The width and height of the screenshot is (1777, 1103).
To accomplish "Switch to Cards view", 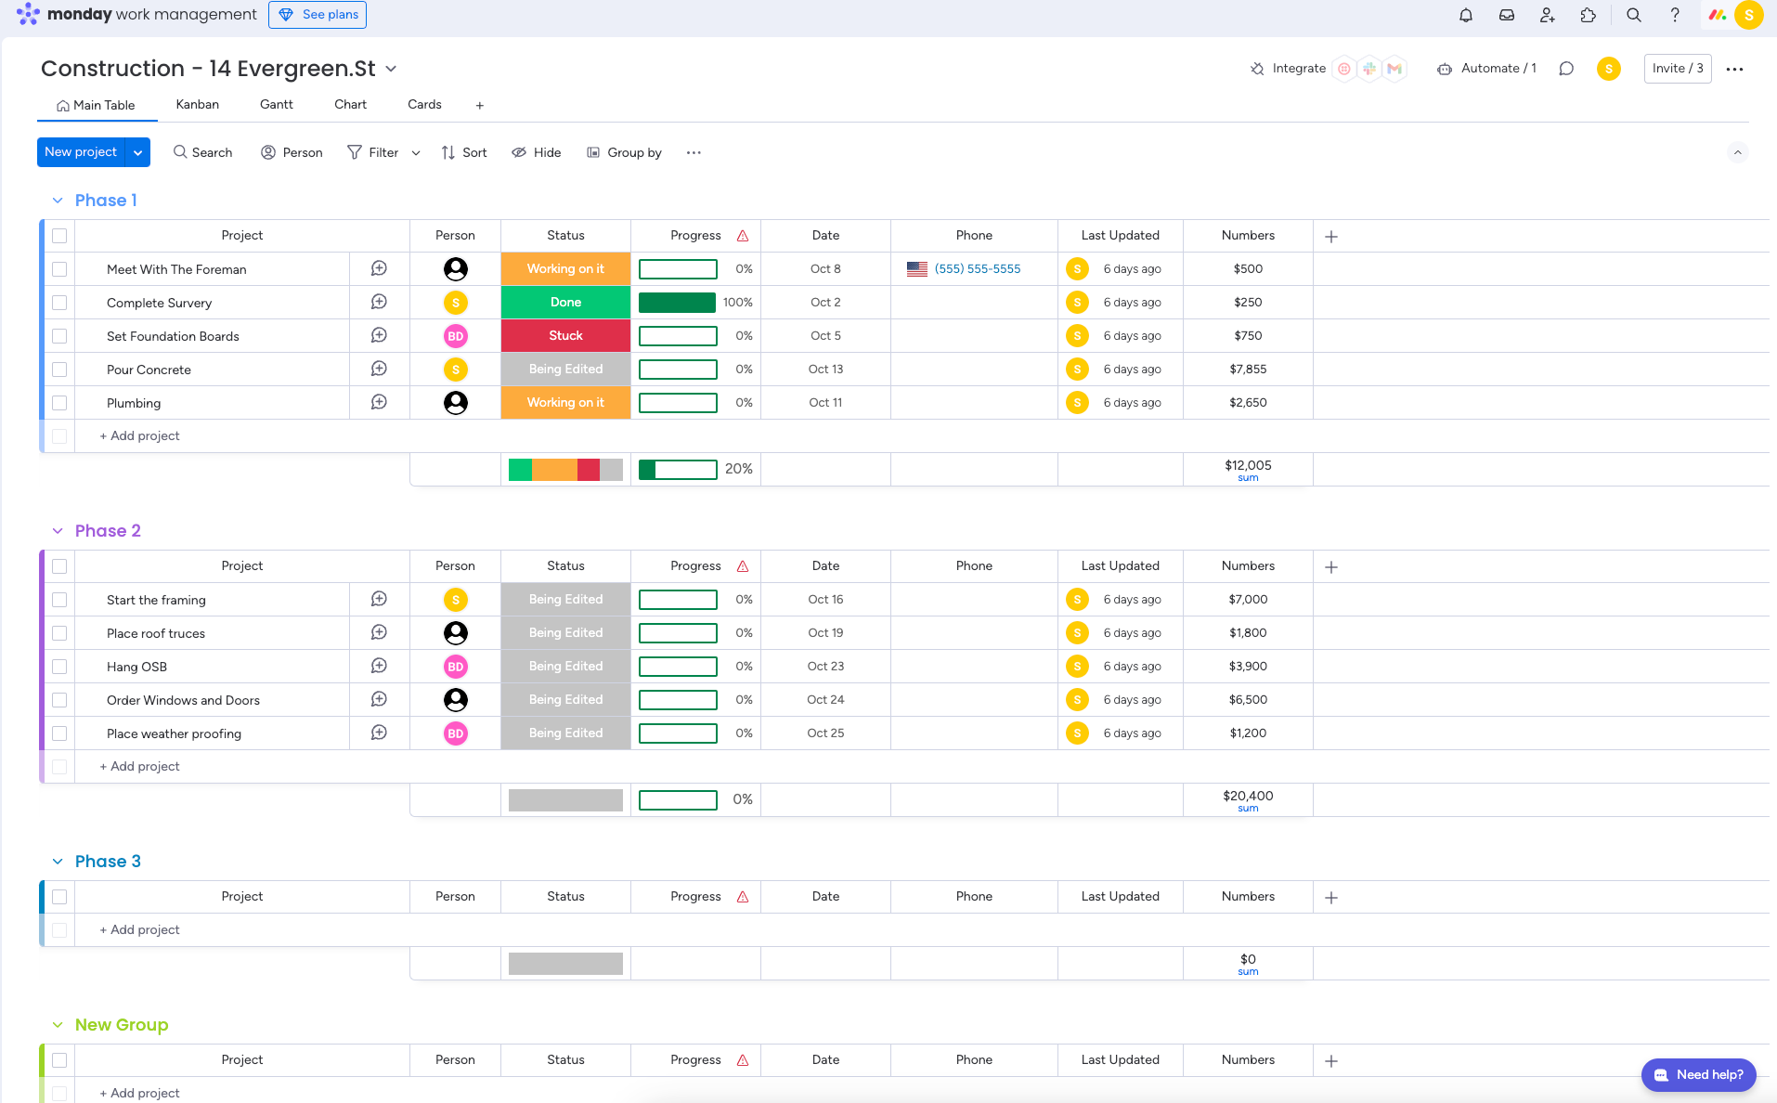I will 424,104.
